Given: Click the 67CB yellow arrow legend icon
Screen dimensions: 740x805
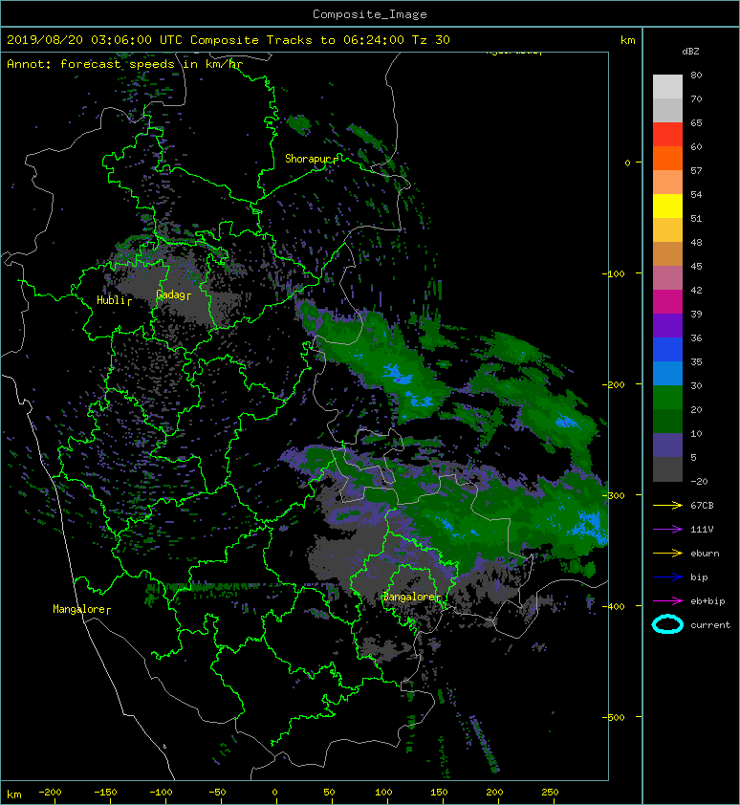Looking at the screenshot, I should (667, 505).
